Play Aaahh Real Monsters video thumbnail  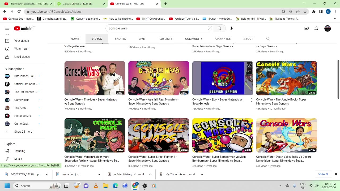click(x=159, y=78)
